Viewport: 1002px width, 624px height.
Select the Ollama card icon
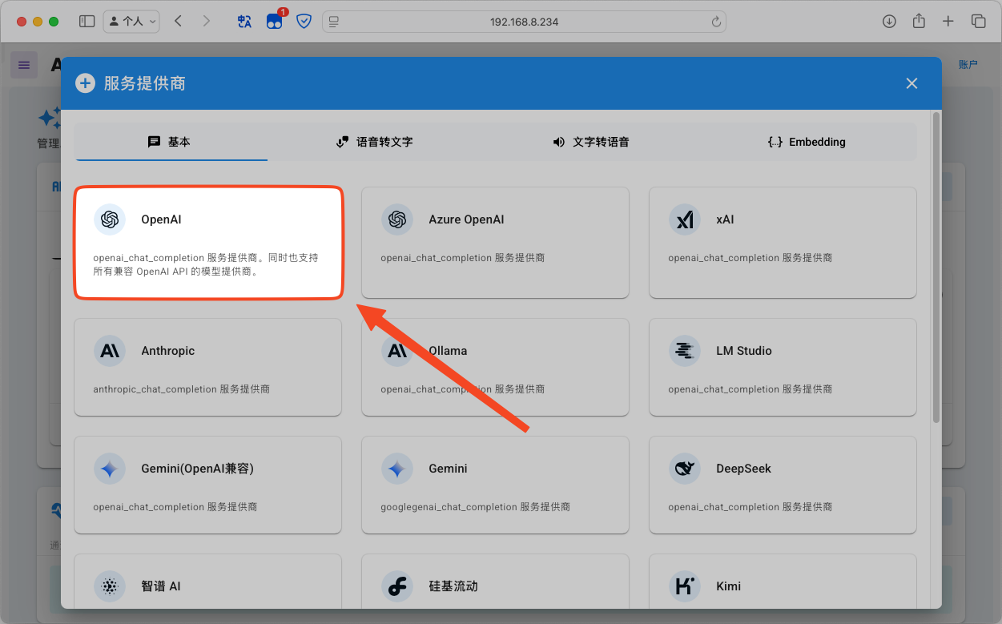(x=396, y=351)
